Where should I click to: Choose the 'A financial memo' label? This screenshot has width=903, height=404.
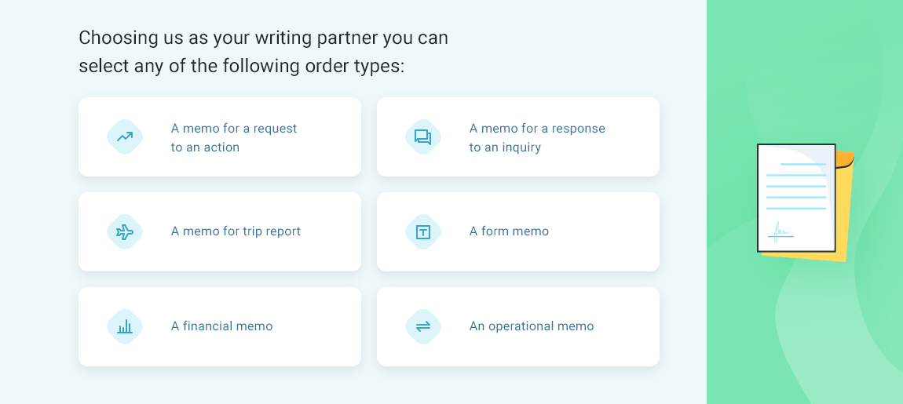(221, 326)
